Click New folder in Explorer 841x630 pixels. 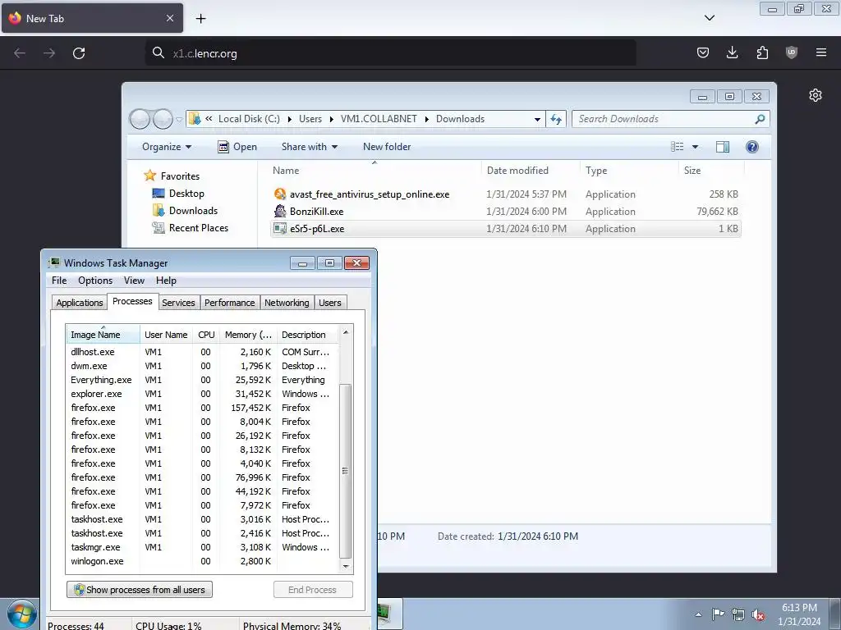pyautogui.click(x=387, y=147)
